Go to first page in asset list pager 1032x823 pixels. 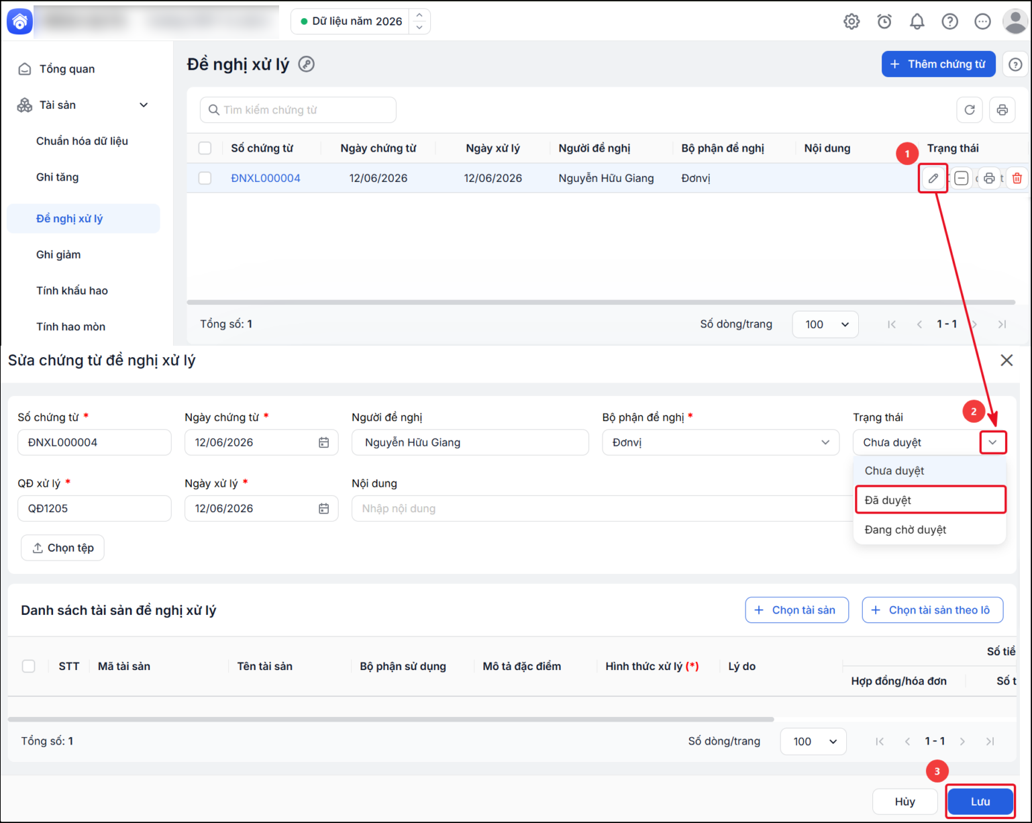pyautogui.click(x=880, y=742)
